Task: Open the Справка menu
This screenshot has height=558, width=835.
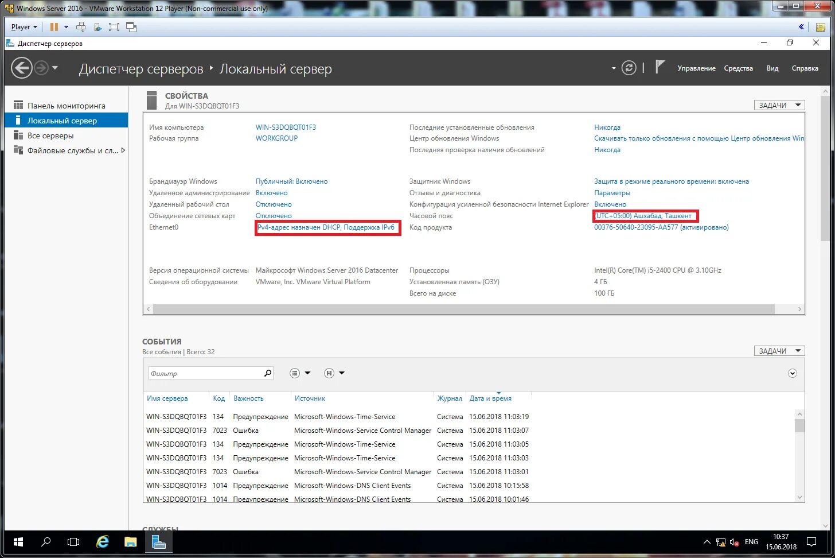Action: (805, 68)
